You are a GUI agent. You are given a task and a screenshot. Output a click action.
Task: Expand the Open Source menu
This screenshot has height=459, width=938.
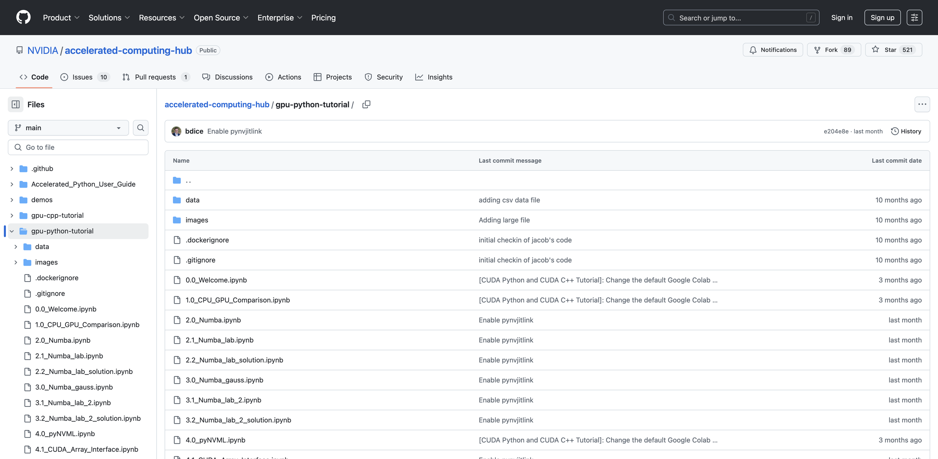221,17
